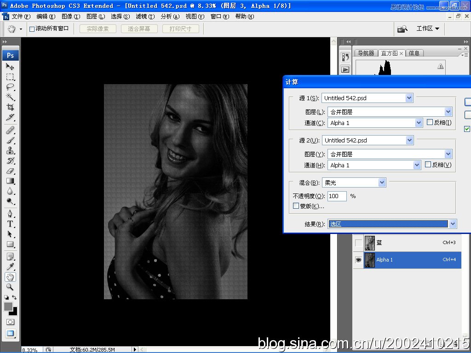Select the Horizontal Type tool
Image resolution: width=471 pixels, height=353 pixels.
click(10, 224)
